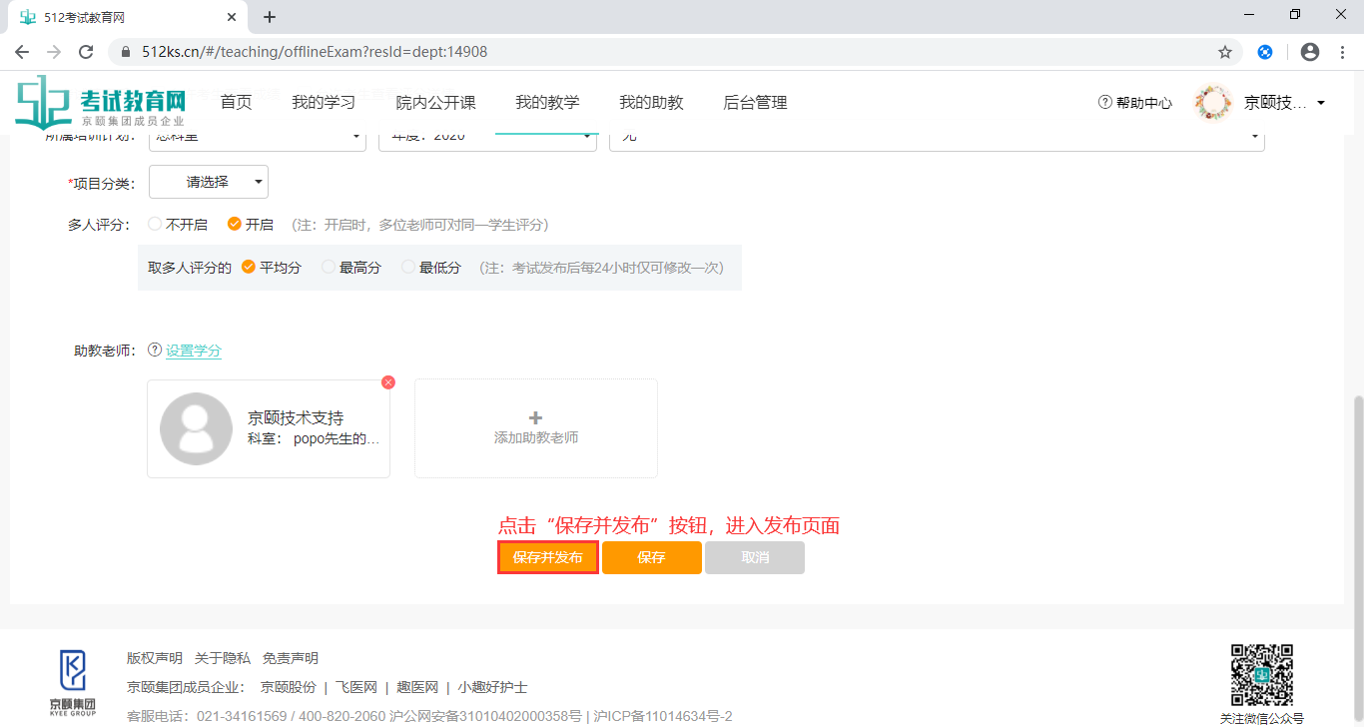The width and height of the screenshot is (1364, 727).
Task: Remove 京颐技术支持 with the red X
Action: [388, 382]
